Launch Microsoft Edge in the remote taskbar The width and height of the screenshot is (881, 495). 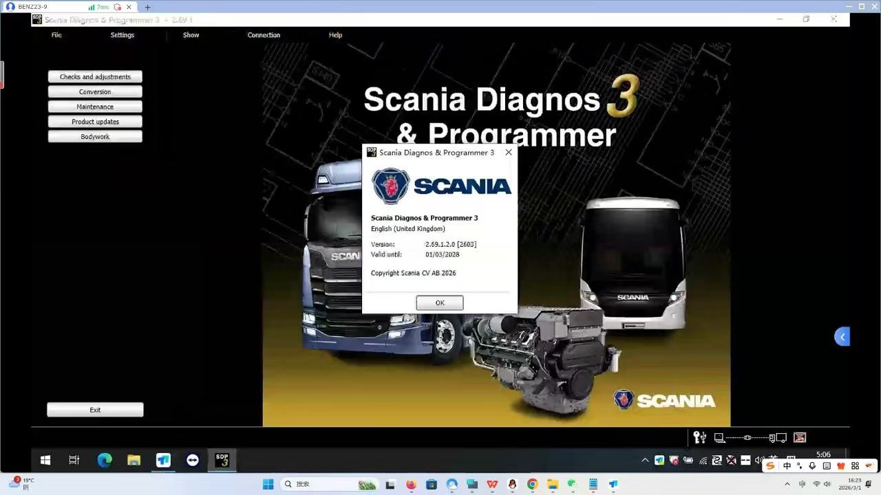pos(105,460)
